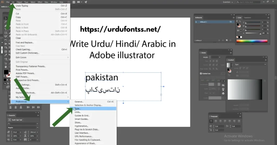Image resolution: width=277 pixels, height=145 pixels.
Task: Click the GPU rocket icon in top bar
Action: tap(86, 2)
